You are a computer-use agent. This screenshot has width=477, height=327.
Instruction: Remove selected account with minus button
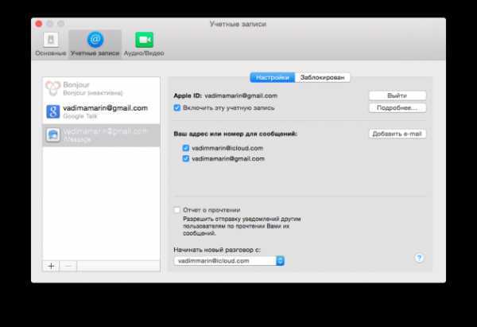pos(68,266)
